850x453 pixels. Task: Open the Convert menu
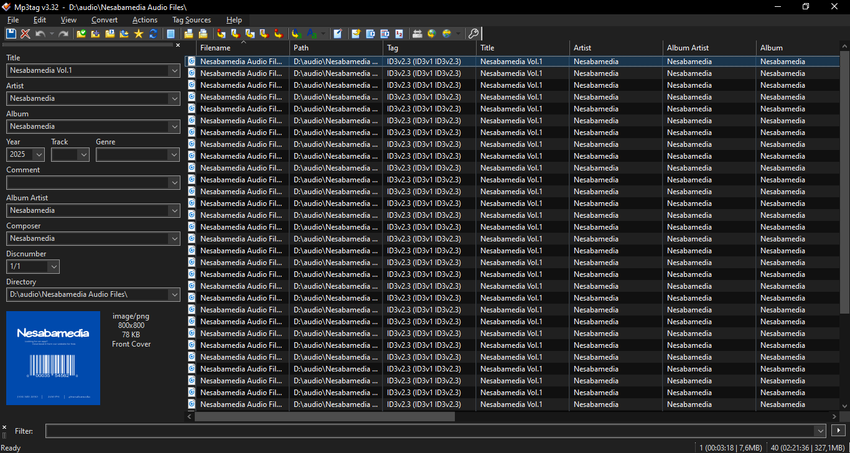(104, 20)
